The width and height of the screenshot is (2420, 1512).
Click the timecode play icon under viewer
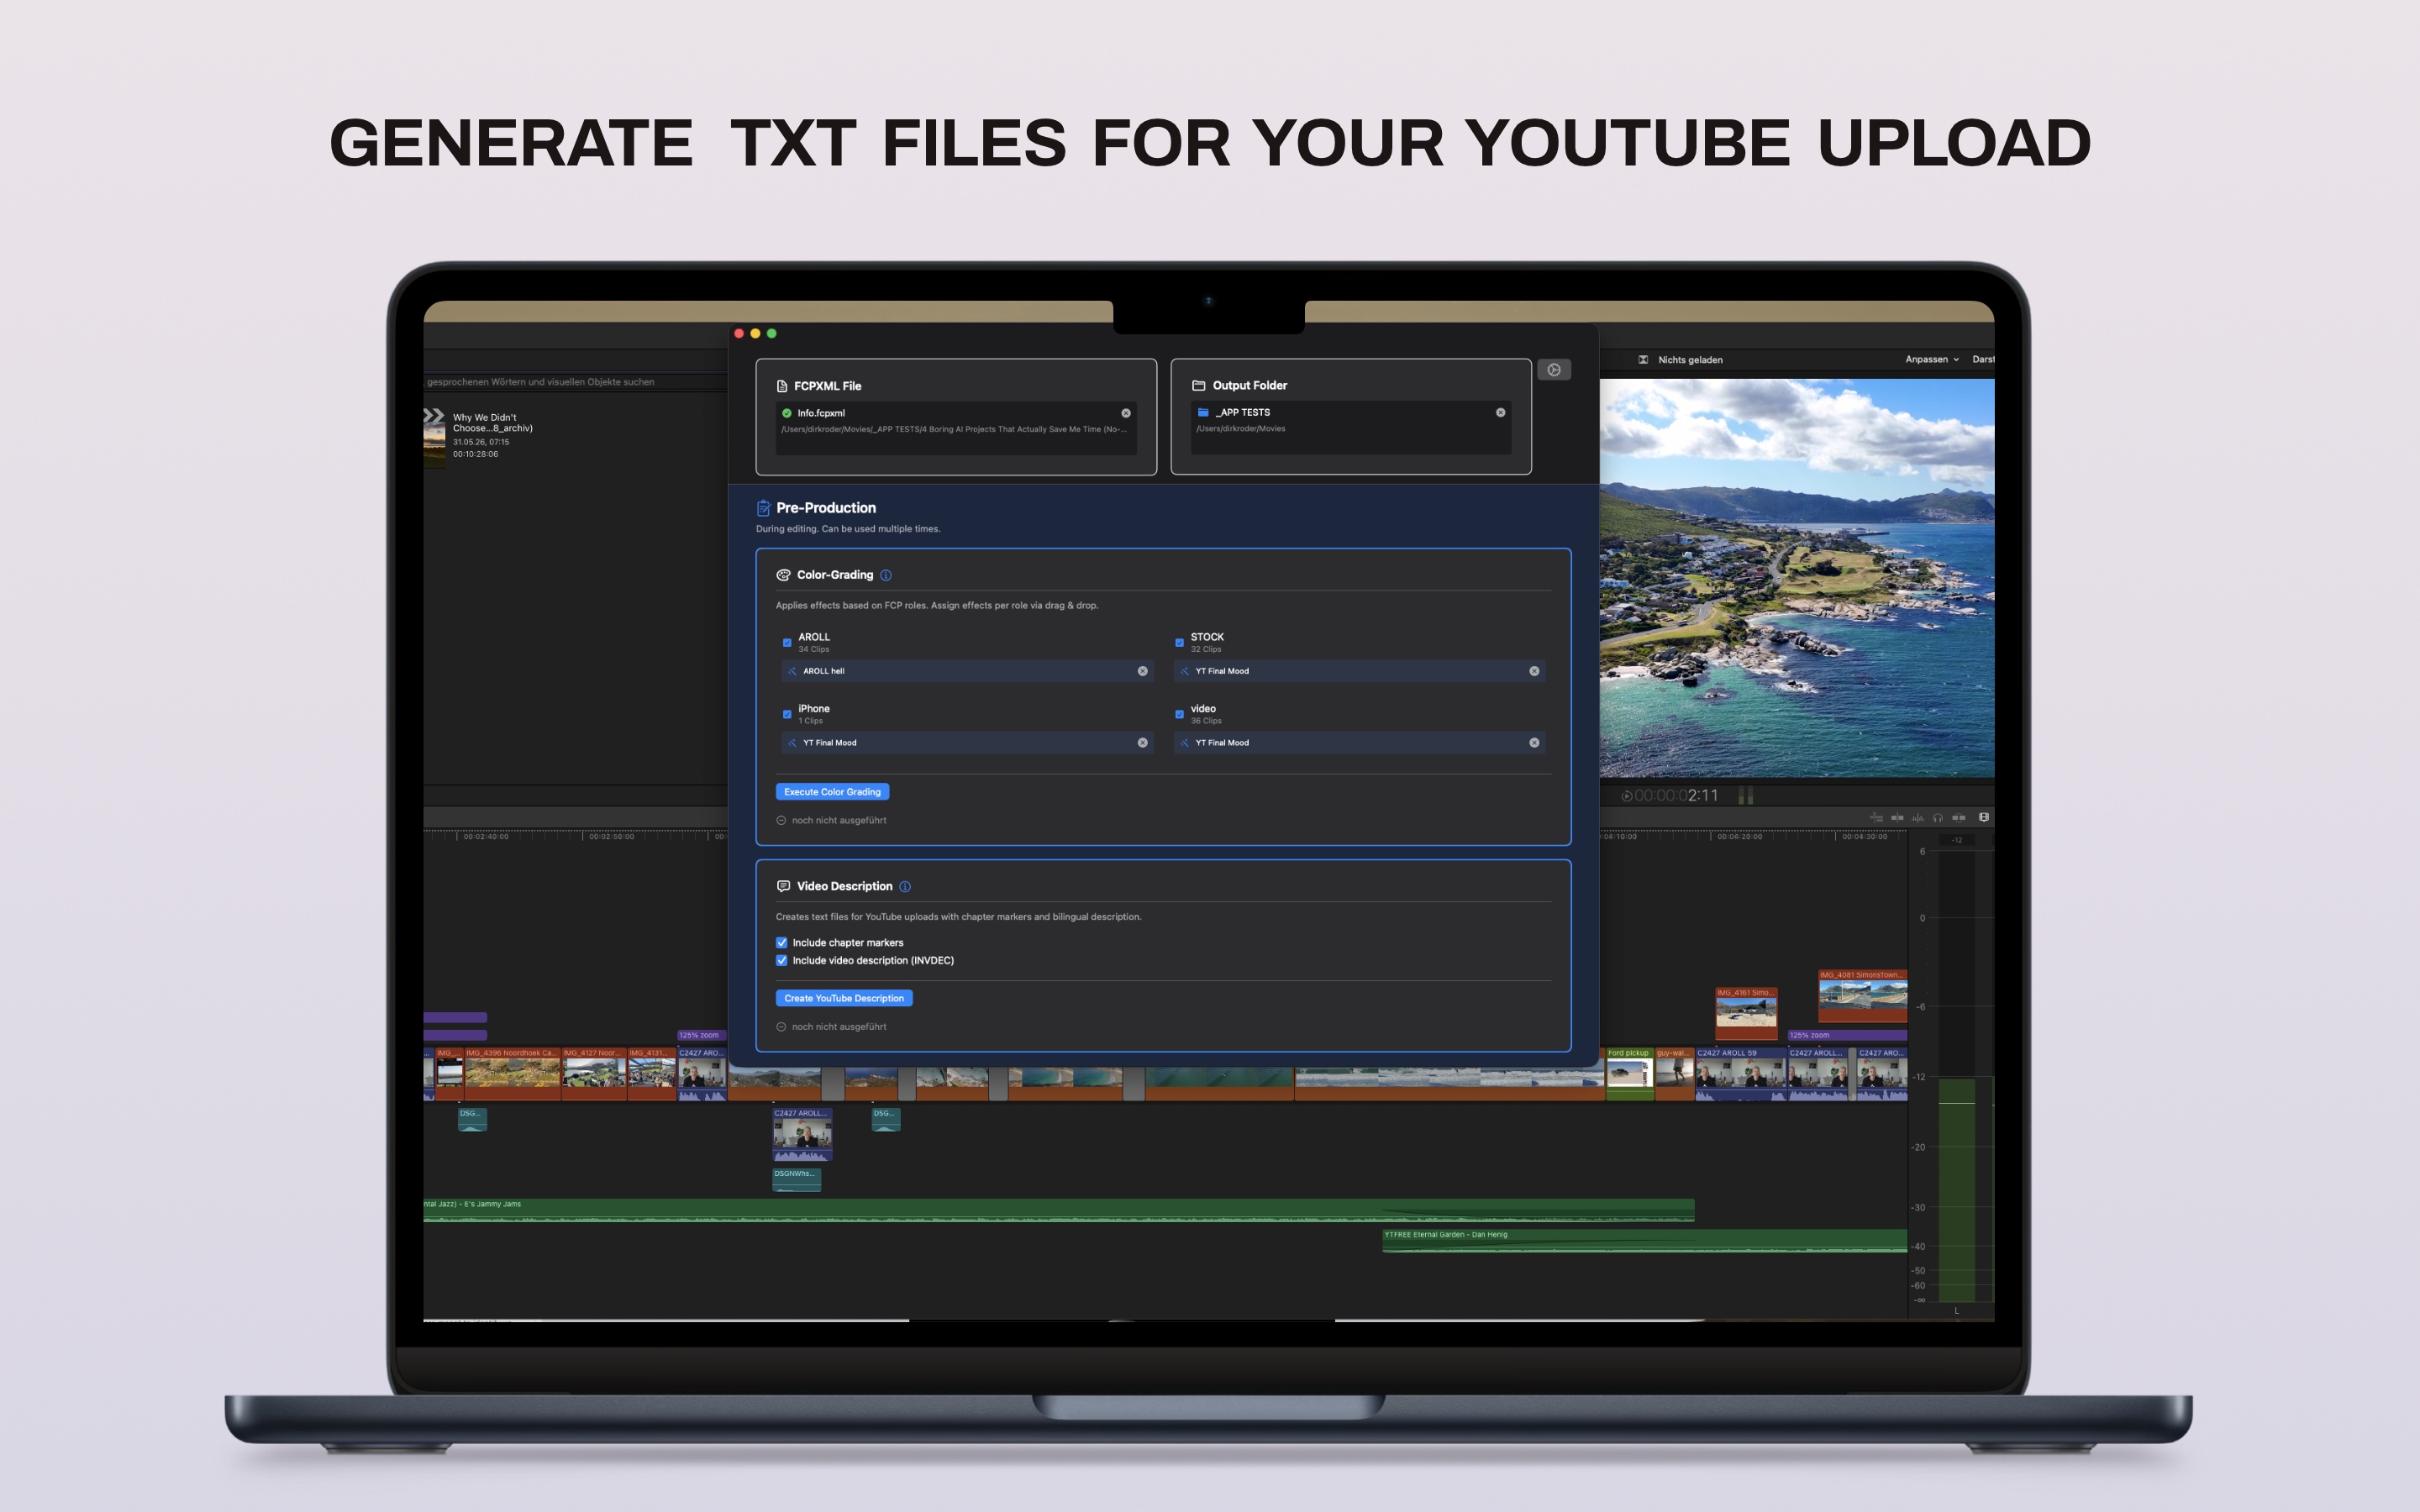(1627, 796)
